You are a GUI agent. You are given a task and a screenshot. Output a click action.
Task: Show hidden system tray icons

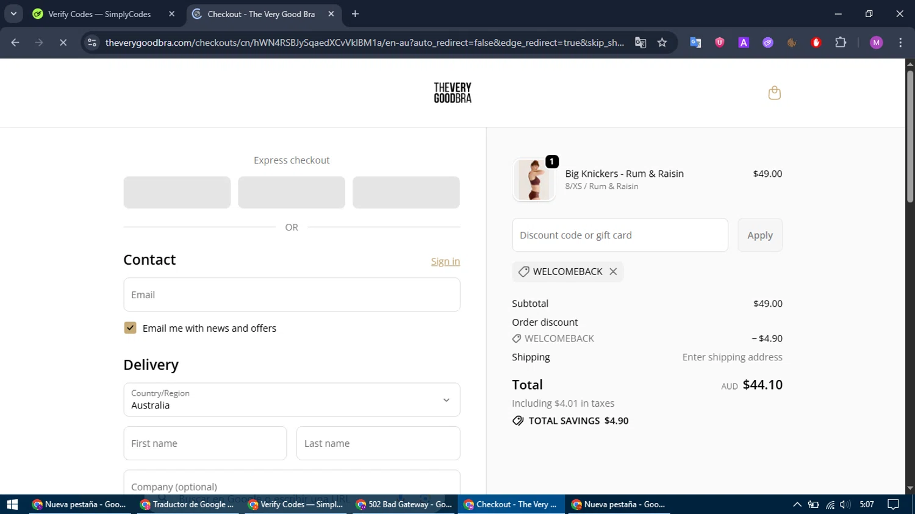(x=797, y=504)
